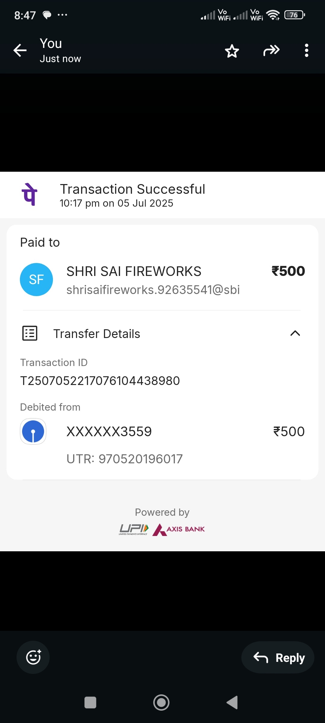This screenshot has height=723, width=325.
Task: Forward the payment screenshot
Action: 271,50
